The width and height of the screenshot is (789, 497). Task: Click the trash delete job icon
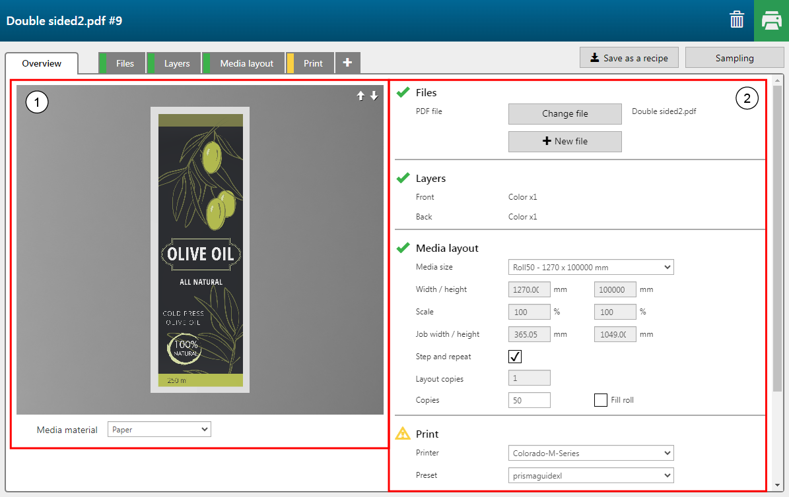click(737, 20)
